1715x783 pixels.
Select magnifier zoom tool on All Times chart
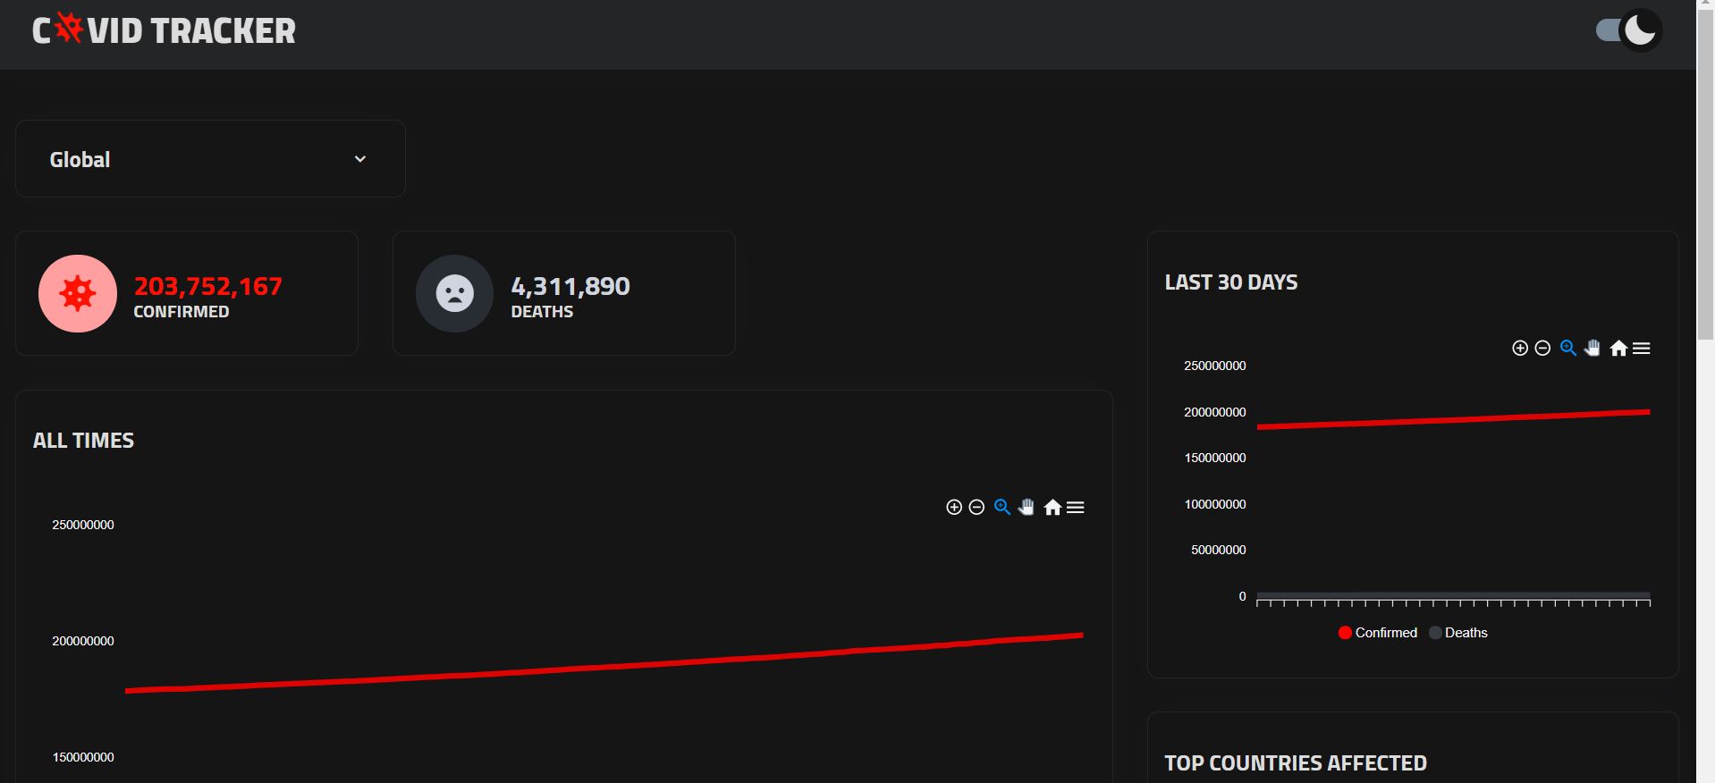pos(1002,508)
